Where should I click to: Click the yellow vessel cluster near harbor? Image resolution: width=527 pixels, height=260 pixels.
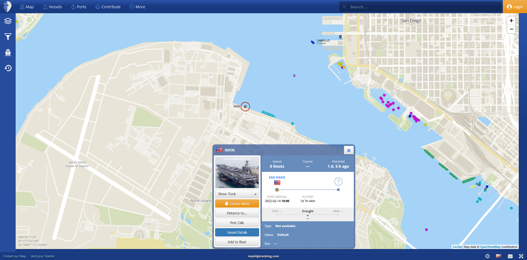341,65
